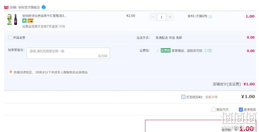The height and width of the screenshot is (132, 259).
Task: Click the 18周岁以下未成年人 legal notice text
Action: 51,72
